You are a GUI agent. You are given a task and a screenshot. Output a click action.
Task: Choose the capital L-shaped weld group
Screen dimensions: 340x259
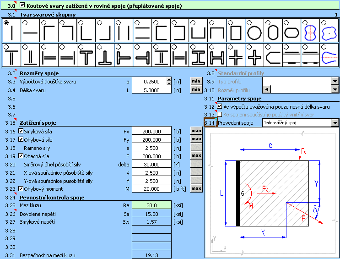tap(81, 22)
